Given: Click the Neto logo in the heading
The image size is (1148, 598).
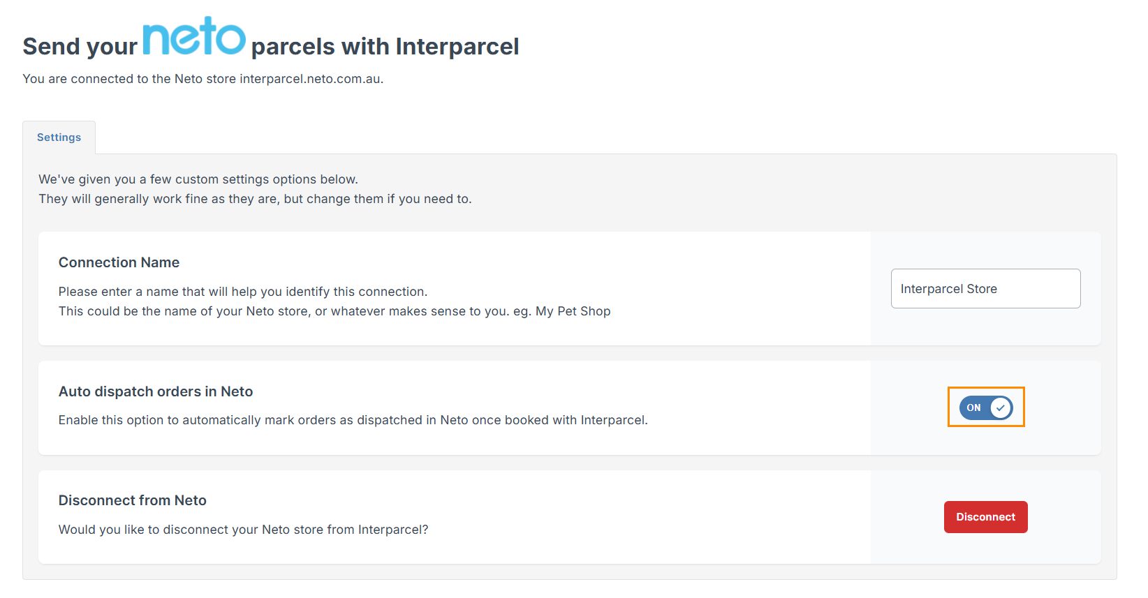Looking at the screenshot, I should pos(194,37).
